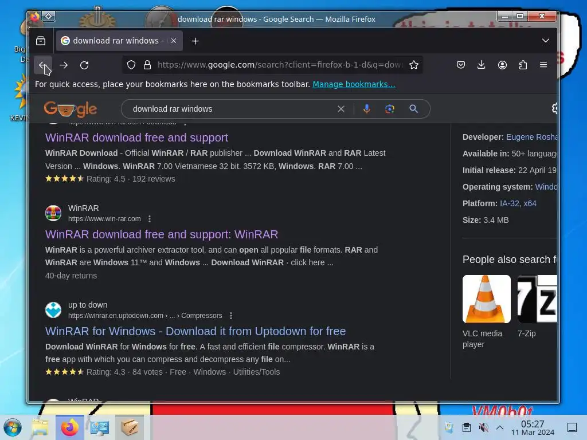Open Firefox View tab list icon
This screenshot has height=440, width=587.
tap(41, 41)
